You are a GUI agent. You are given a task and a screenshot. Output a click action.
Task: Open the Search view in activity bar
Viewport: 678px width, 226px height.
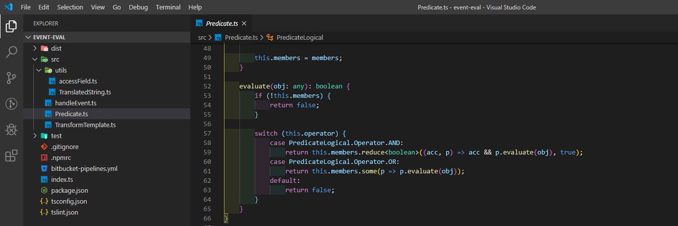[11, 52]
